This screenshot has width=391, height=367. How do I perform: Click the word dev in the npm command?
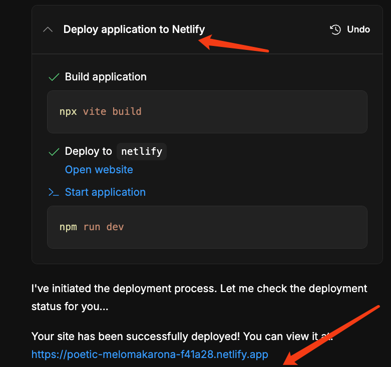(x=115, y=227)
